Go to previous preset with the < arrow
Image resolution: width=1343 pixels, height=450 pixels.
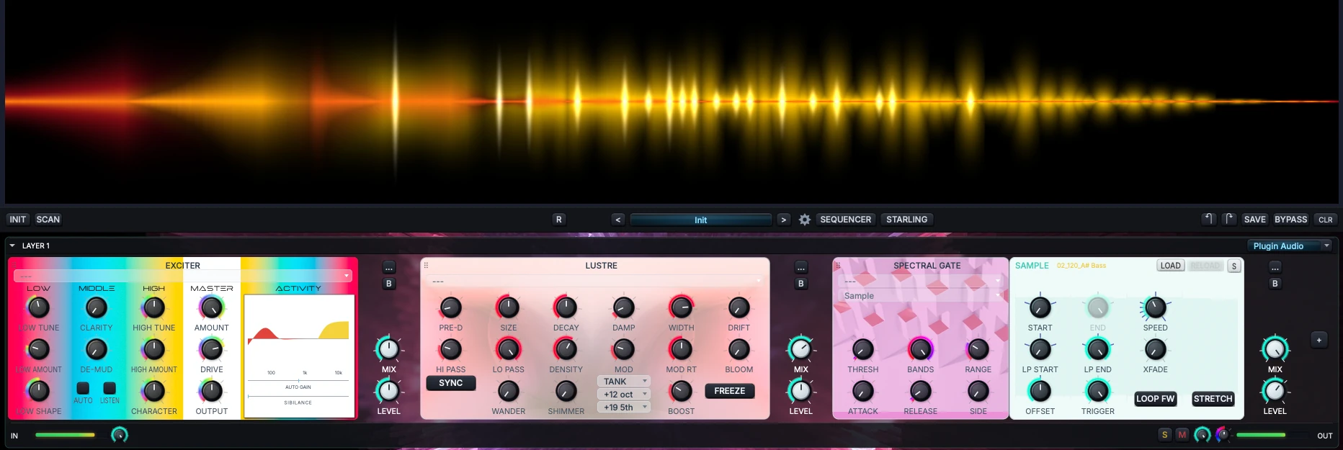[617, 220]
